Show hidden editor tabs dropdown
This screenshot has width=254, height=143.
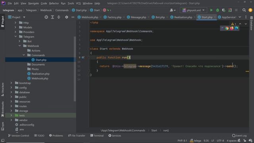[x=240, y=17]
